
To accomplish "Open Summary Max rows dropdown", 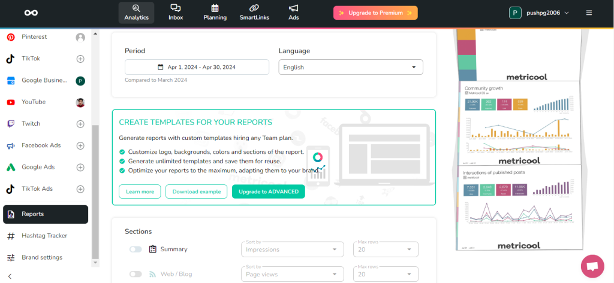I will (x=386, y=249).
